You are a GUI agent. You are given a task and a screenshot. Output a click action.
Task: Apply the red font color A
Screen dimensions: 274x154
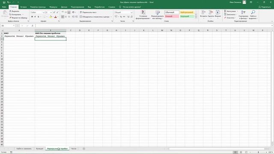[56, 17]
